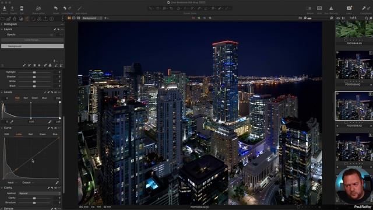Open the Clarity Method dropdown
The width and height of the screenshot is (373, 210).
(40, 194)
